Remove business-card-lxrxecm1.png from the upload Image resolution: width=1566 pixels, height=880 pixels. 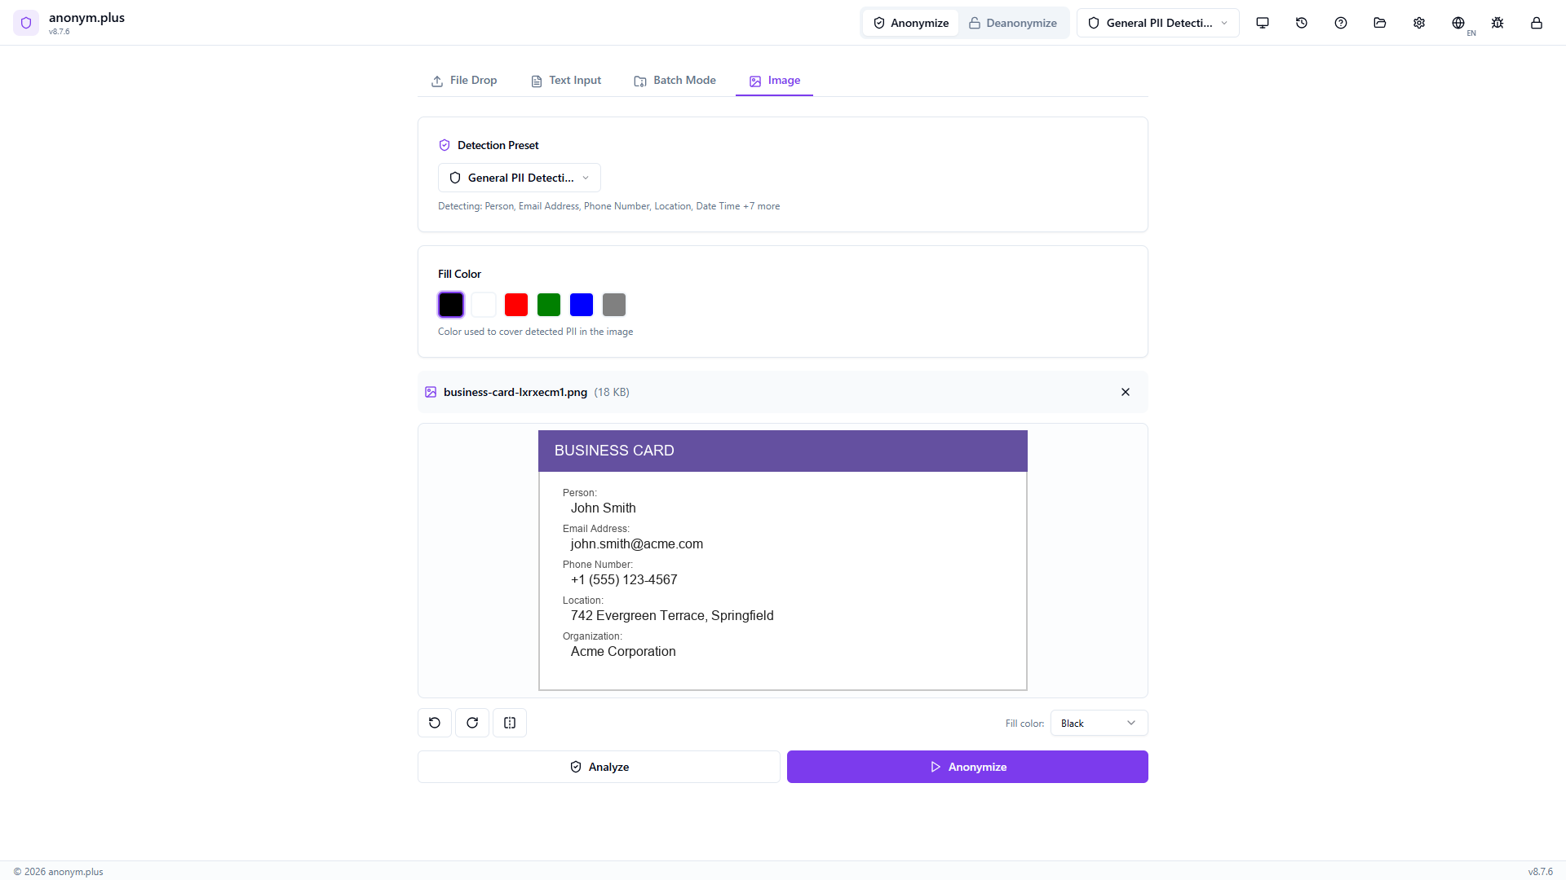[1125, 392]
